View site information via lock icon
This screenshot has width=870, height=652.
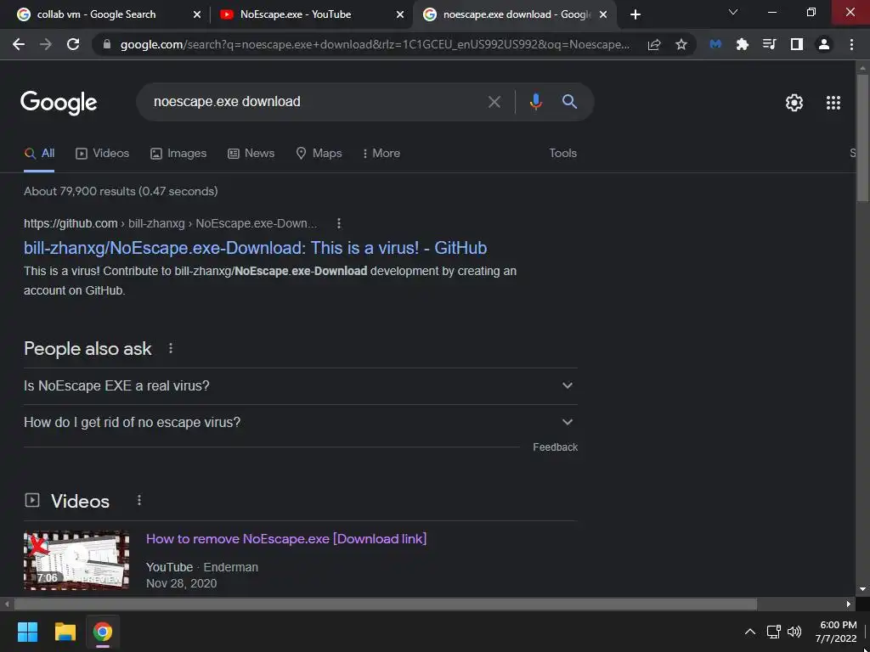[x=106, y=44]
